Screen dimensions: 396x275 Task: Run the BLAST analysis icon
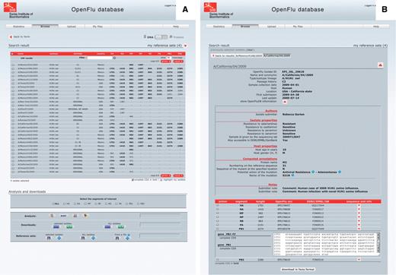click(63, 216)
